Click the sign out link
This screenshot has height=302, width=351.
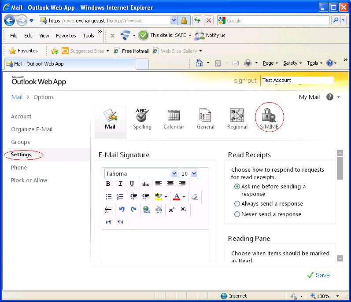point(245,81)
